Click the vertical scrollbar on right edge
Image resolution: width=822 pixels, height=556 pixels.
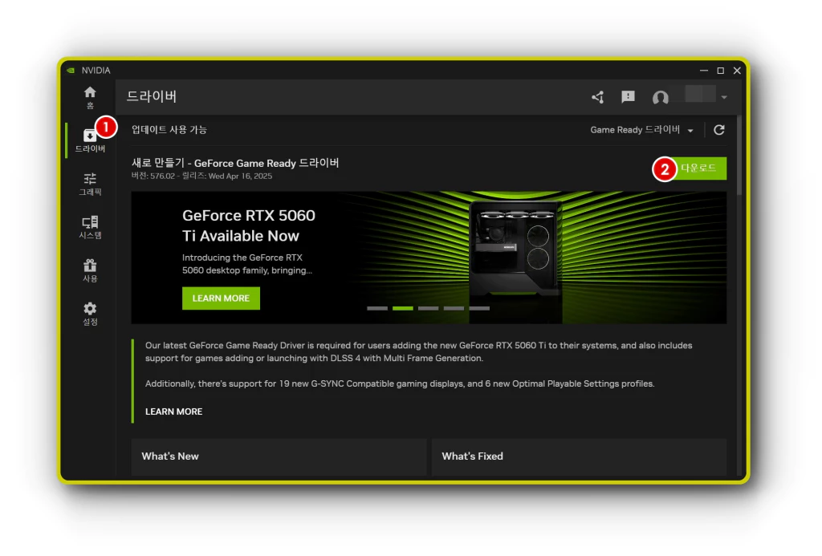click(739, 156)
